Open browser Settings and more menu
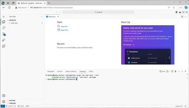Image resolution: width=189 pixels, height=108 pixels. [181, 8]
